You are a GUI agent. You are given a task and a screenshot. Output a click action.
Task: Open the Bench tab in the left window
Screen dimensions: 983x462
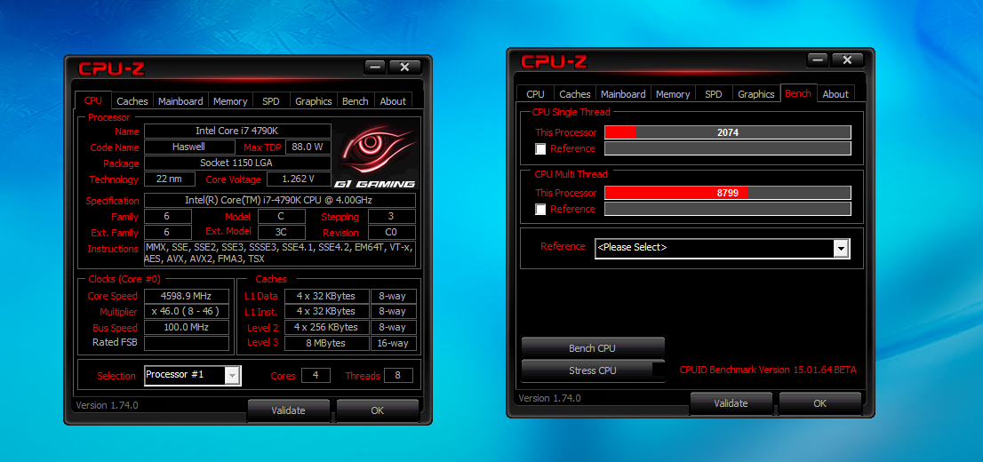tap(356, 101)
